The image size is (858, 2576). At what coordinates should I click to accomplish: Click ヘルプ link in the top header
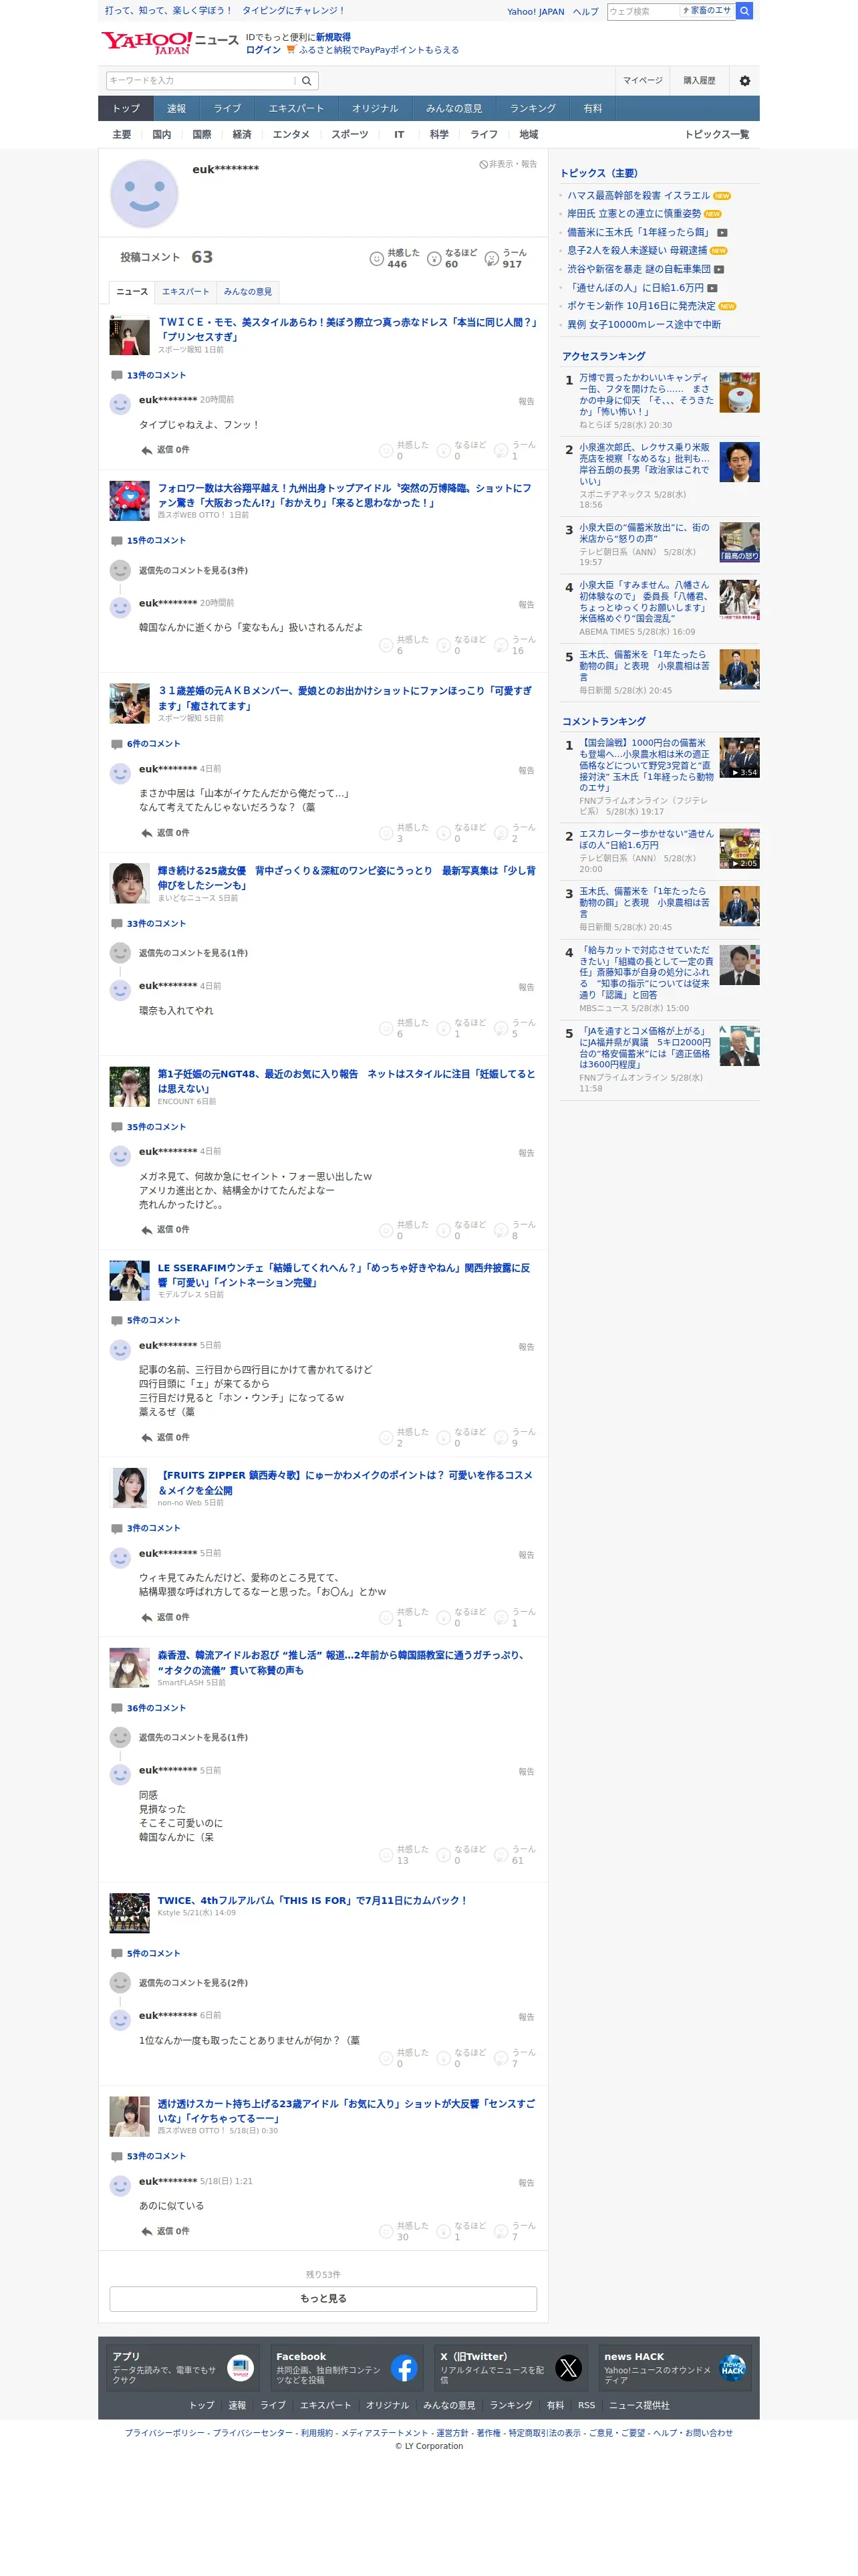coord(585,12)
